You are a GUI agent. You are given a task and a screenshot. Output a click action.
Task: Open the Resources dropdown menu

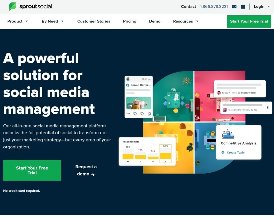(186, 21)
